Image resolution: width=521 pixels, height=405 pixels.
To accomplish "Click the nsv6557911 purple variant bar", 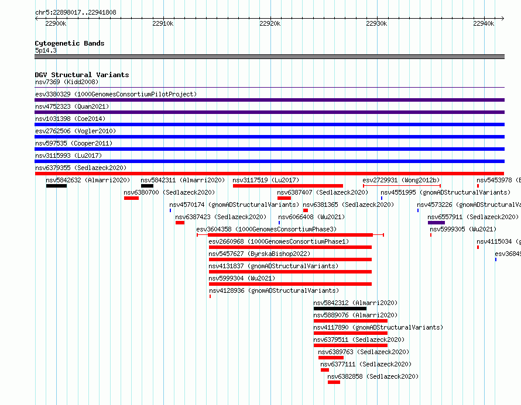I will [x=436, y=223].
